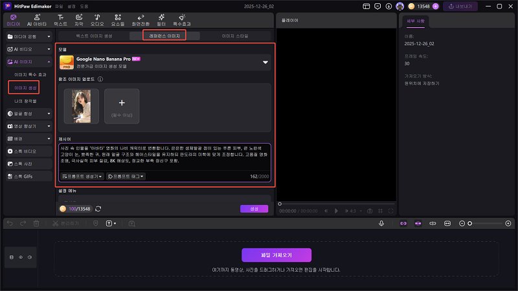Select the 세부 사항 details tab

coord(416,21)
